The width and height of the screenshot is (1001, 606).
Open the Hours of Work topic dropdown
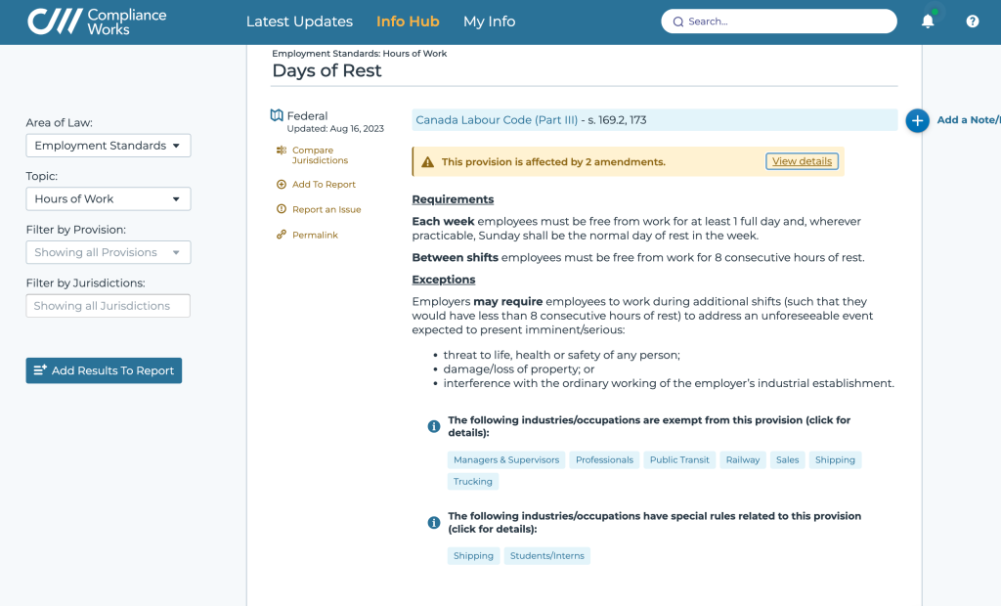coord(108,198)
